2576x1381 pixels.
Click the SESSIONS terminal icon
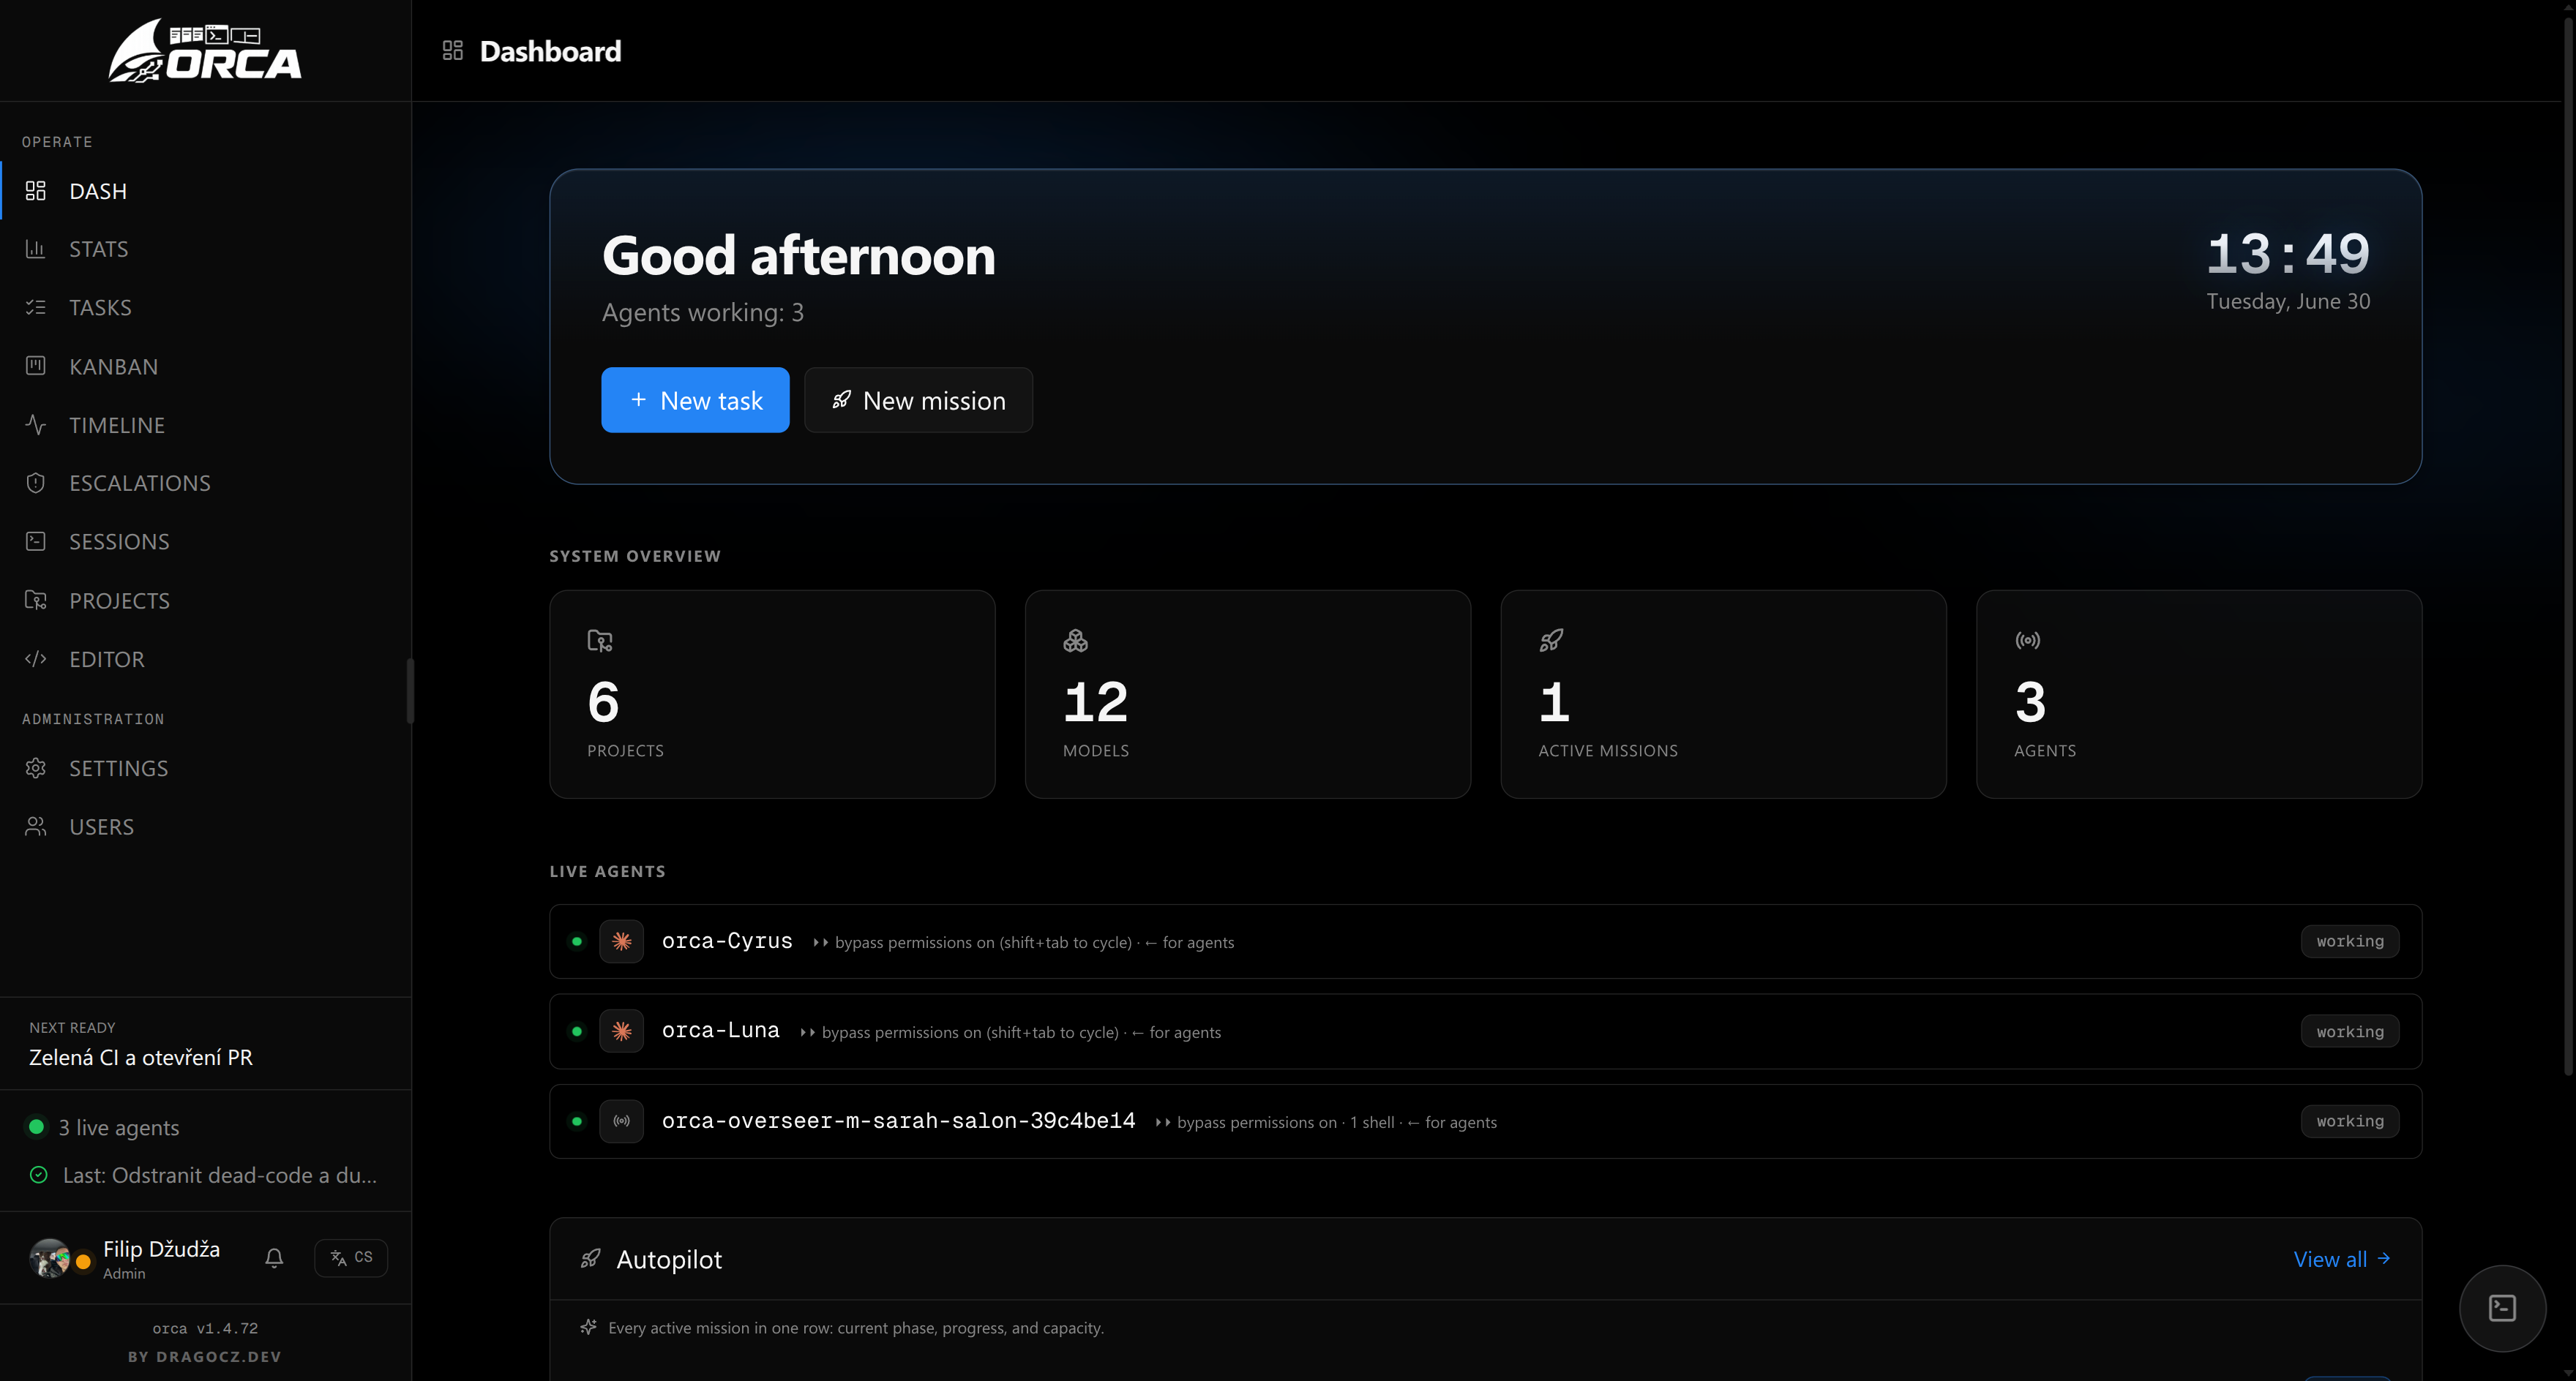click(36, 541)
